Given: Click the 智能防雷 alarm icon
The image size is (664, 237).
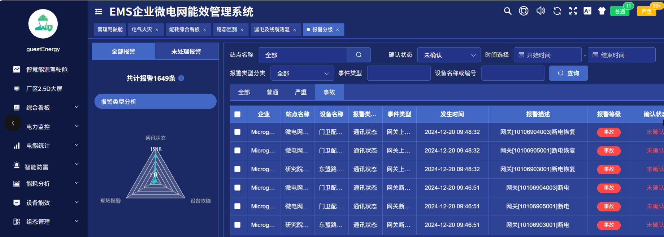Looking at the screenshot, I should [17, 165].
